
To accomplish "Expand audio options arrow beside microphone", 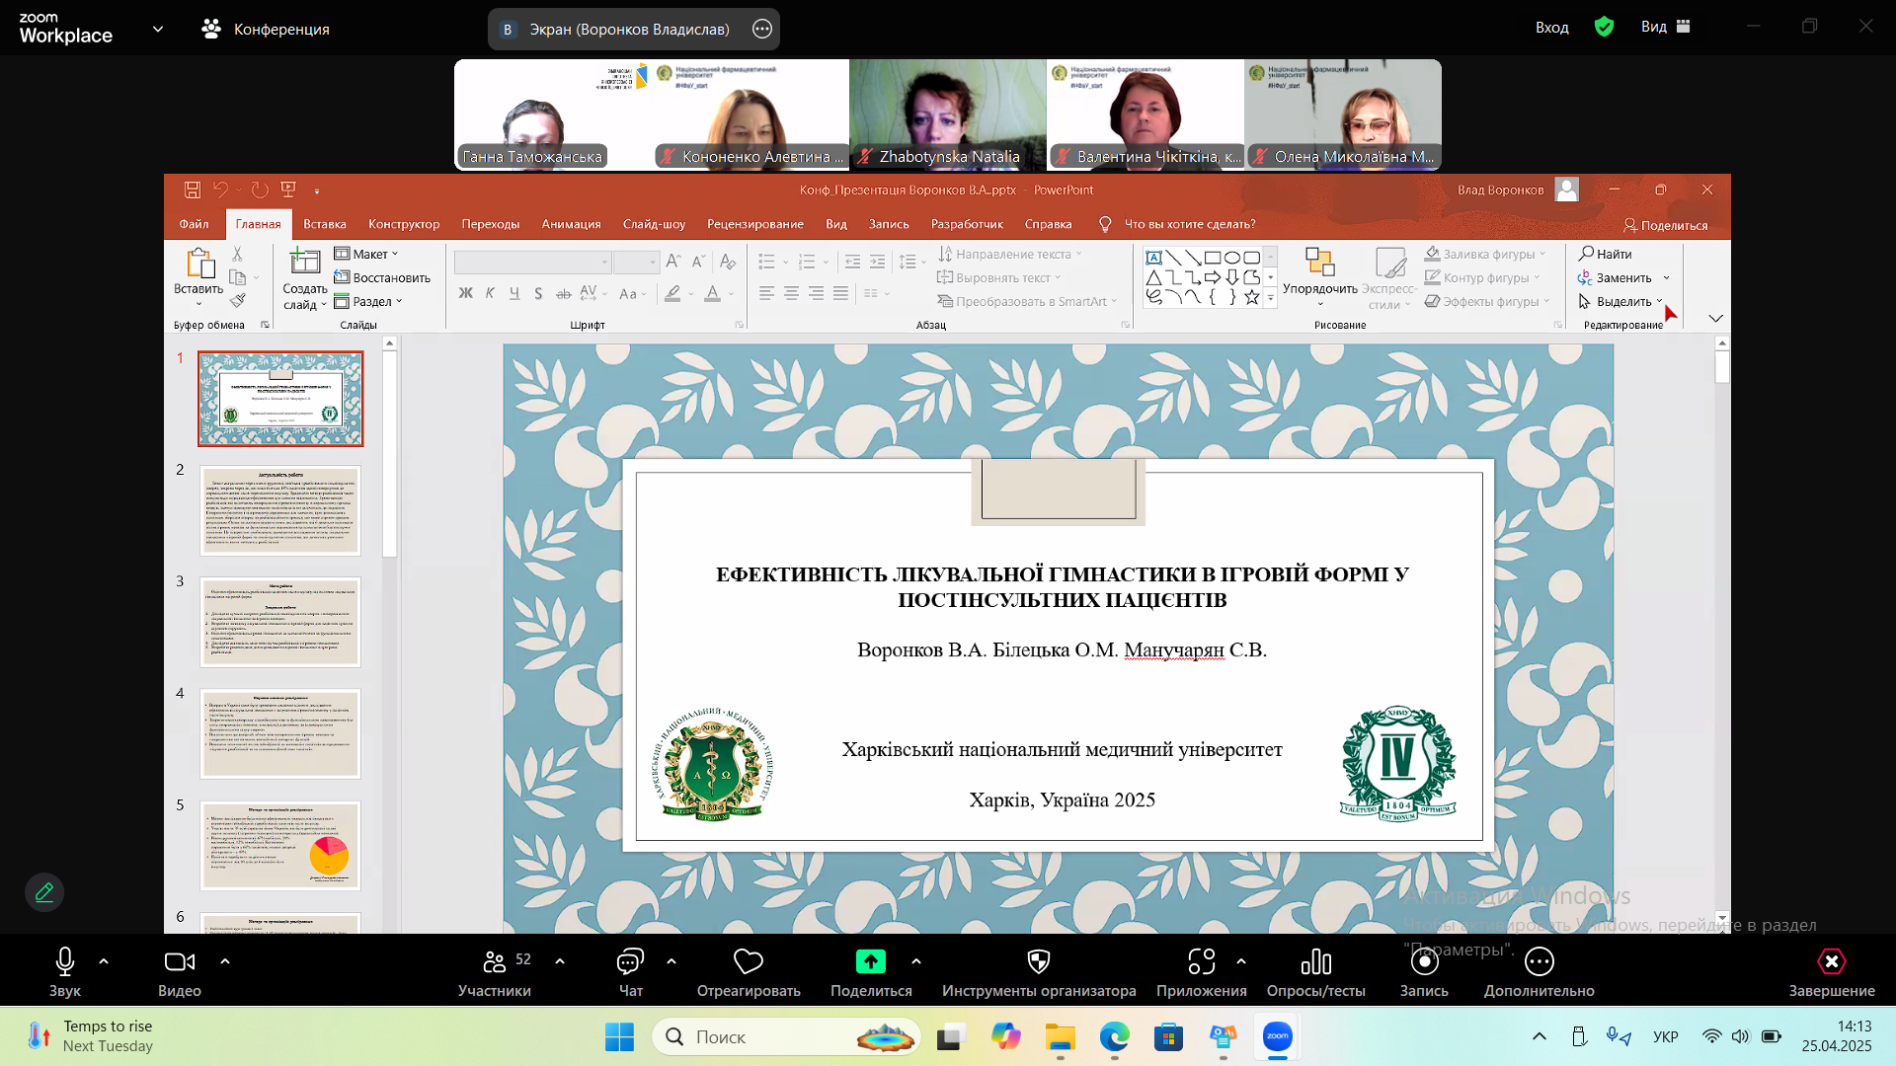I will 104,961.
